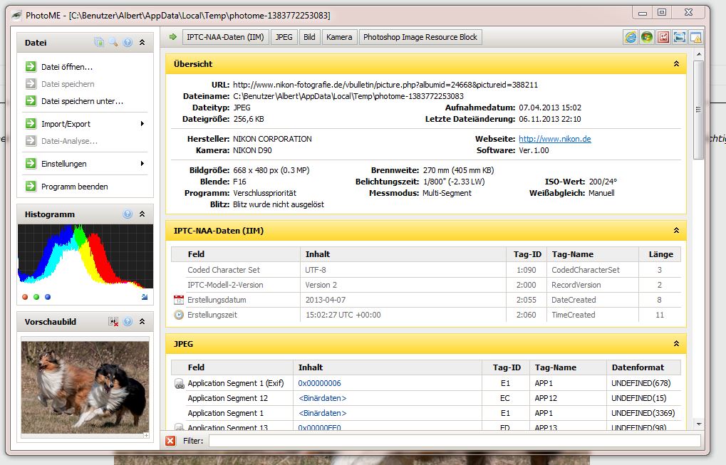The image size is (726, 465).
Task: Click the UTF-8 cell value
Action: click(316, 270)
